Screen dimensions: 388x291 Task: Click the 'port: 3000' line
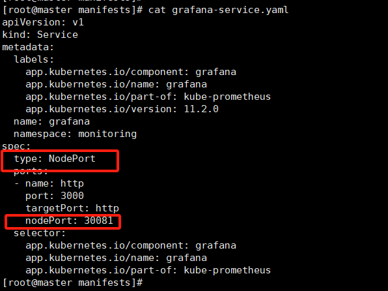pos(55,196)
